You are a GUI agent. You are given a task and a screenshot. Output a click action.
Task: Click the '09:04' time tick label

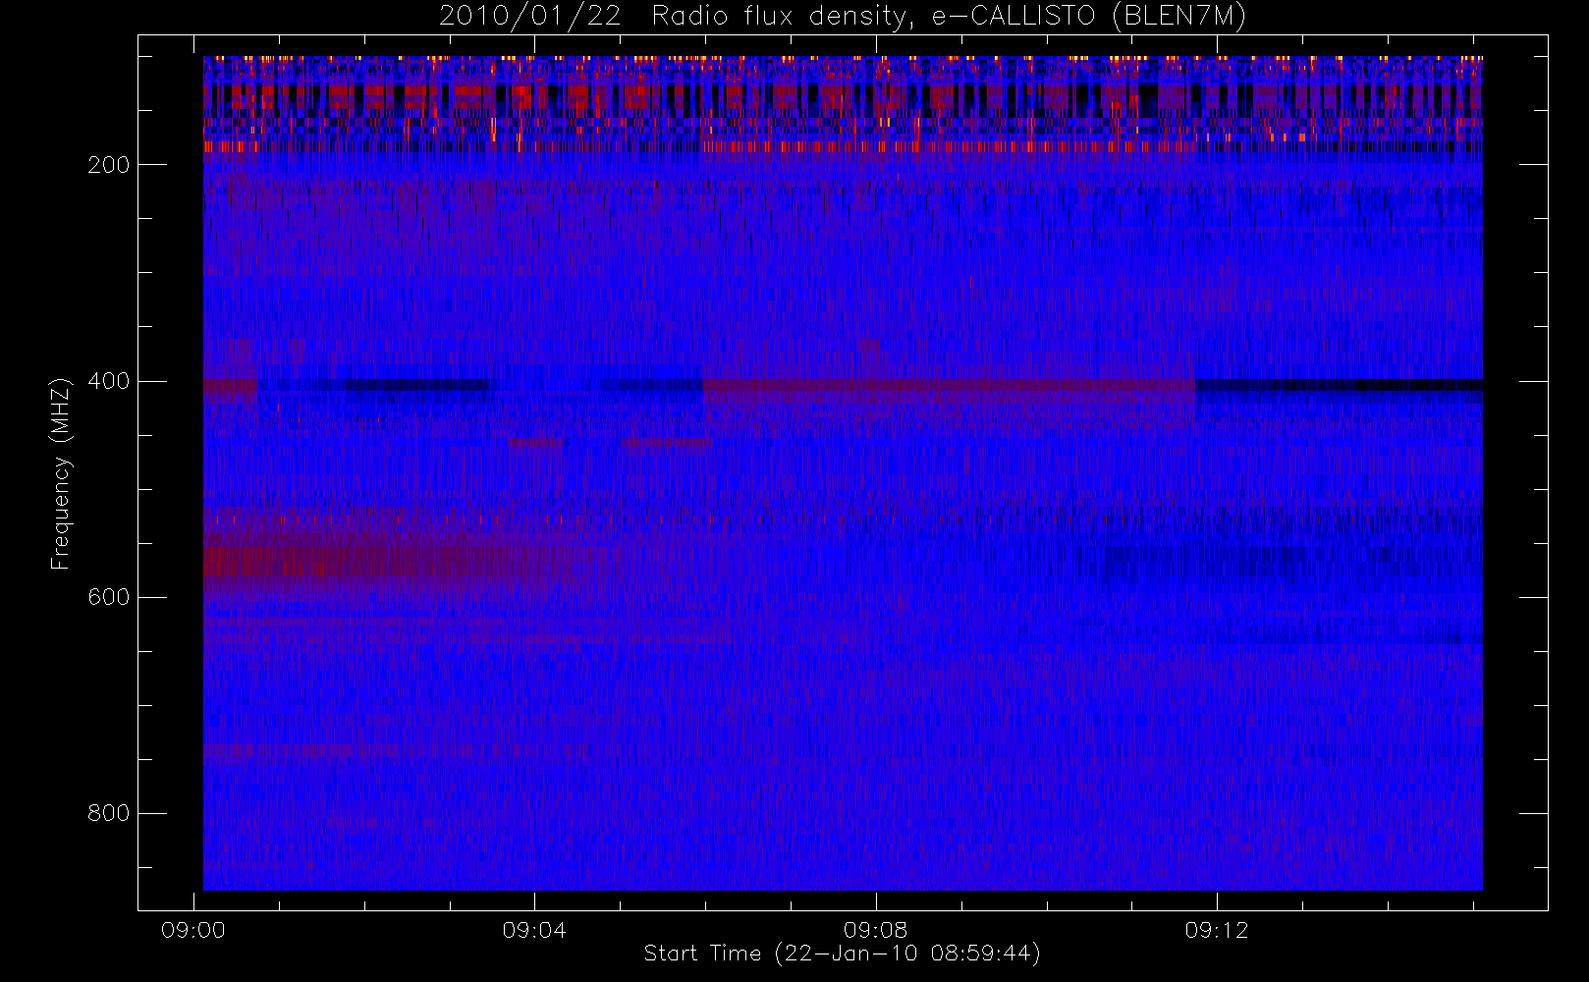(x=534, y=930)
